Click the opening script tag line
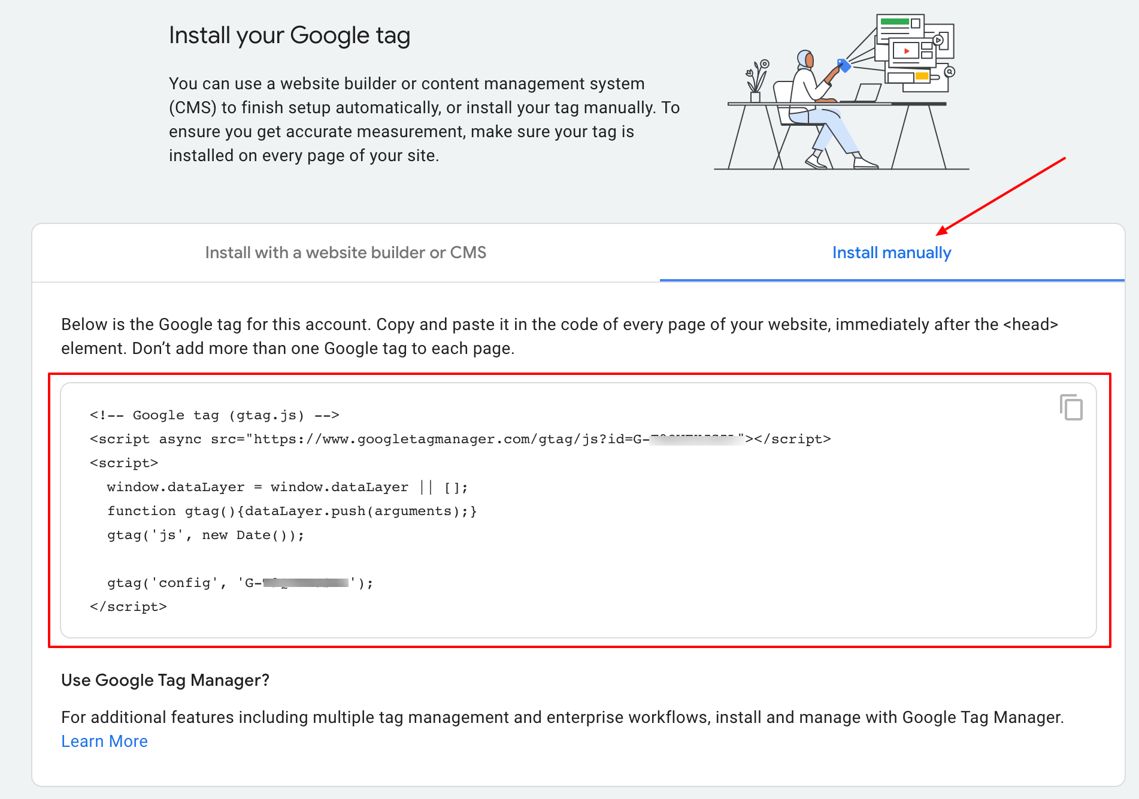The width and height of the screenshot is (1139, 799). [x=124, y=463]
